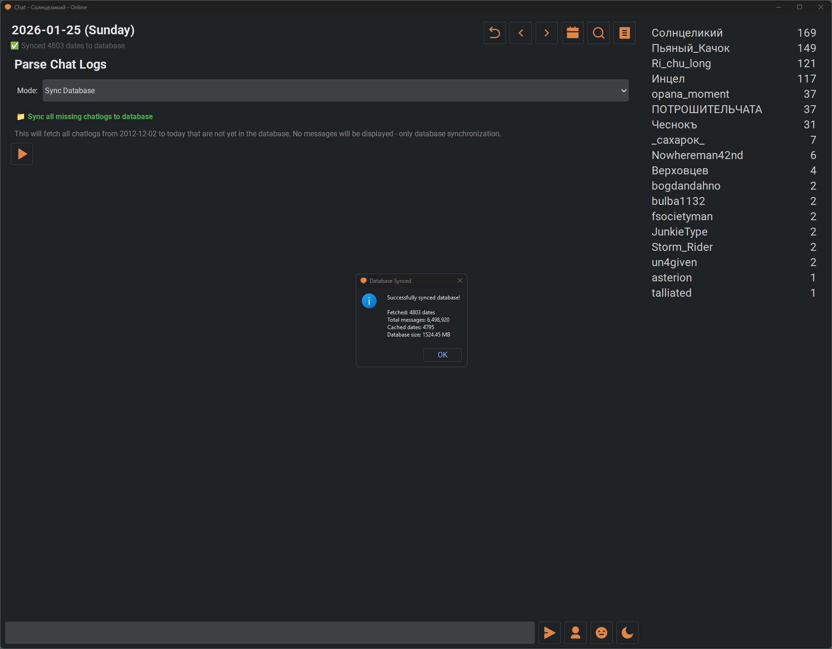Click the message count 169 for Солнцеликий
The height and width of the screenshot is (649, 832).
[x=806, y=33]
